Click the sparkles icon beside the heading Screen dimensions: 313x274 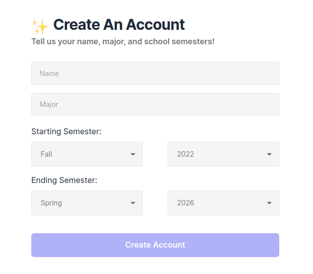[40, 26]
